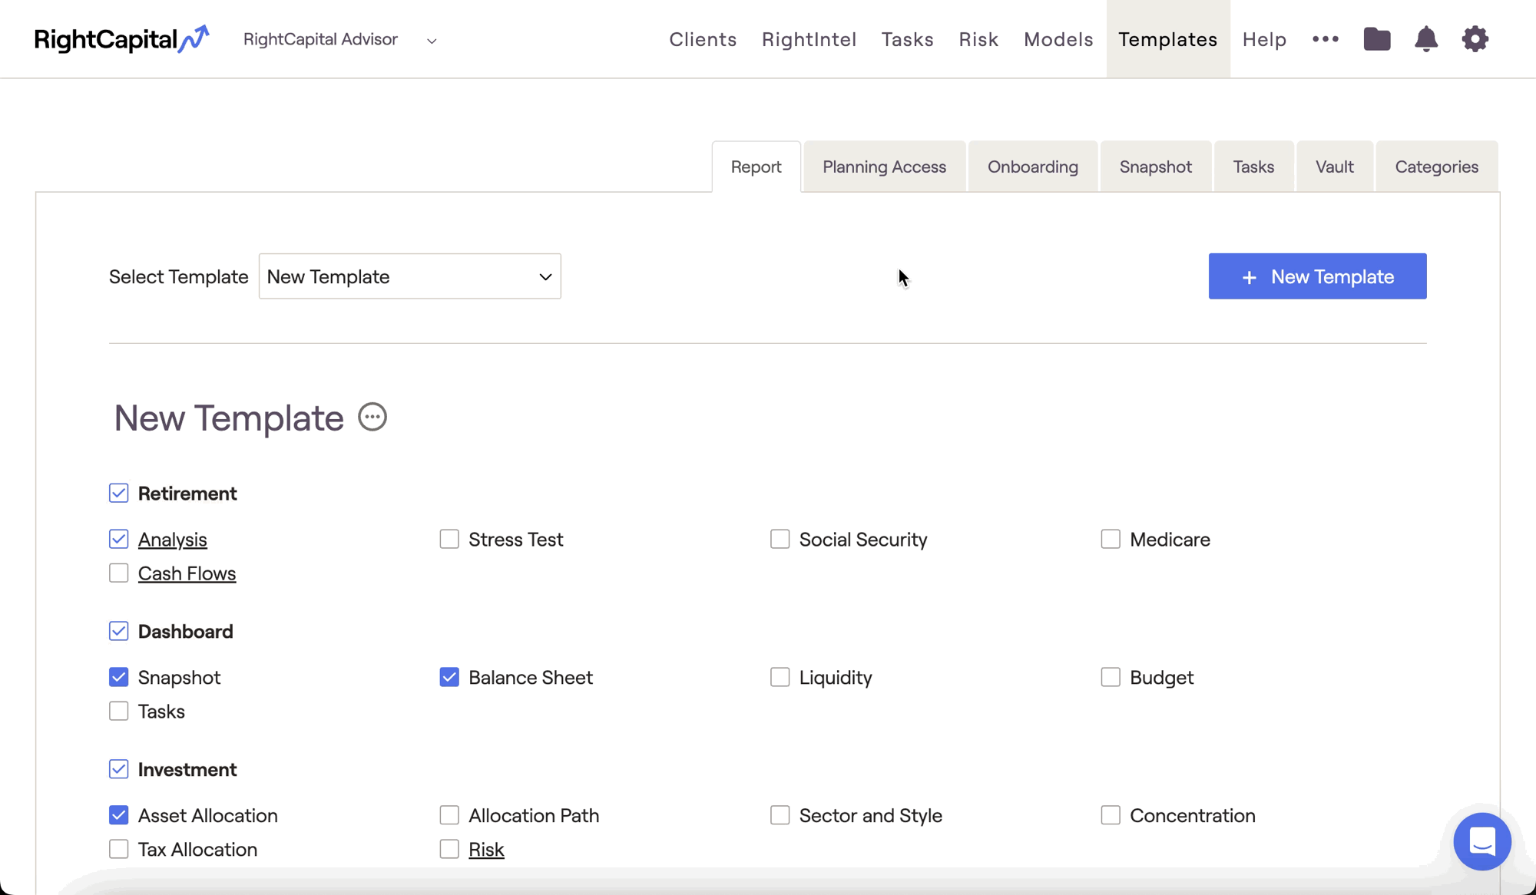Uncheck the Analysis checkbox
1536x895 pixels.
[x=118, y=539]
